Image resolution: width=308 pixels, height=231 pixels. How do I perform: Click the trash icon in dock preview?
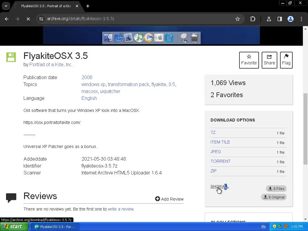(195, 38)
